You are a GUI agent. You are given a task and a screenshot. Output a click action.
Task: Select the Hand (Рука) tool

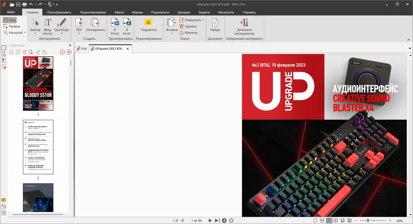[9, 20]
